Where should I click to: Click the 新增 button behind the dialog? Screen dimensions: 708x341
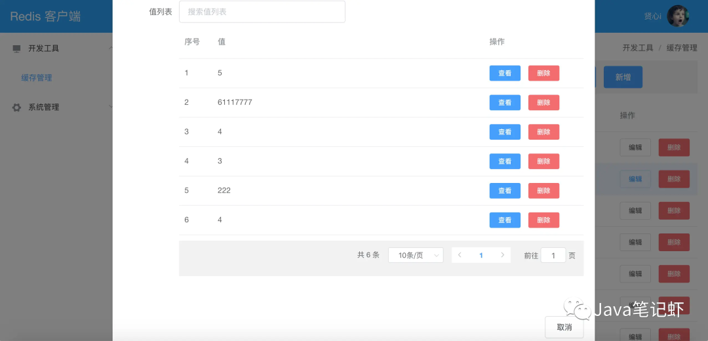click(623, 77)
